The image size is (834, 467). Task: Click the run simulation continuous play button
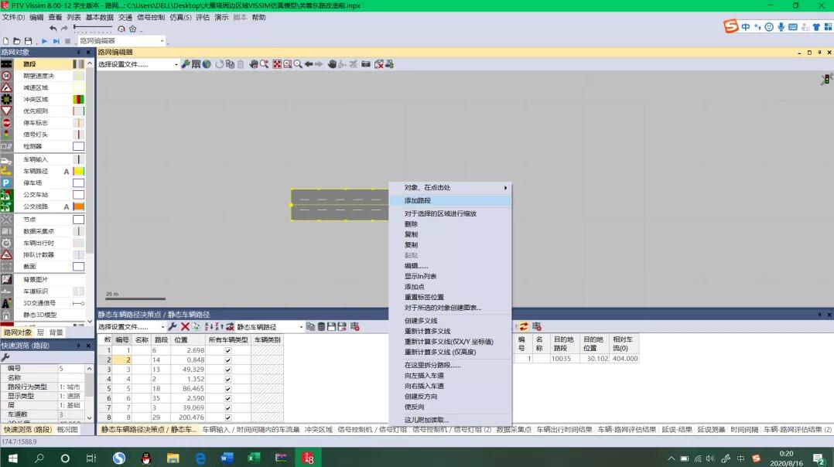point(45,41)
